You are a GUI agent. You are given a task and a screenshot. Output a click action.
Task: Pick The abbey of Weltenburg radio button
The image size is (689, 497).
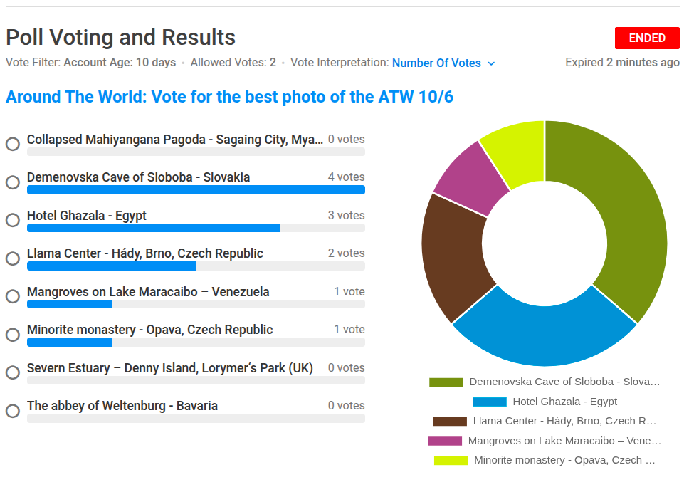point(13,411)
